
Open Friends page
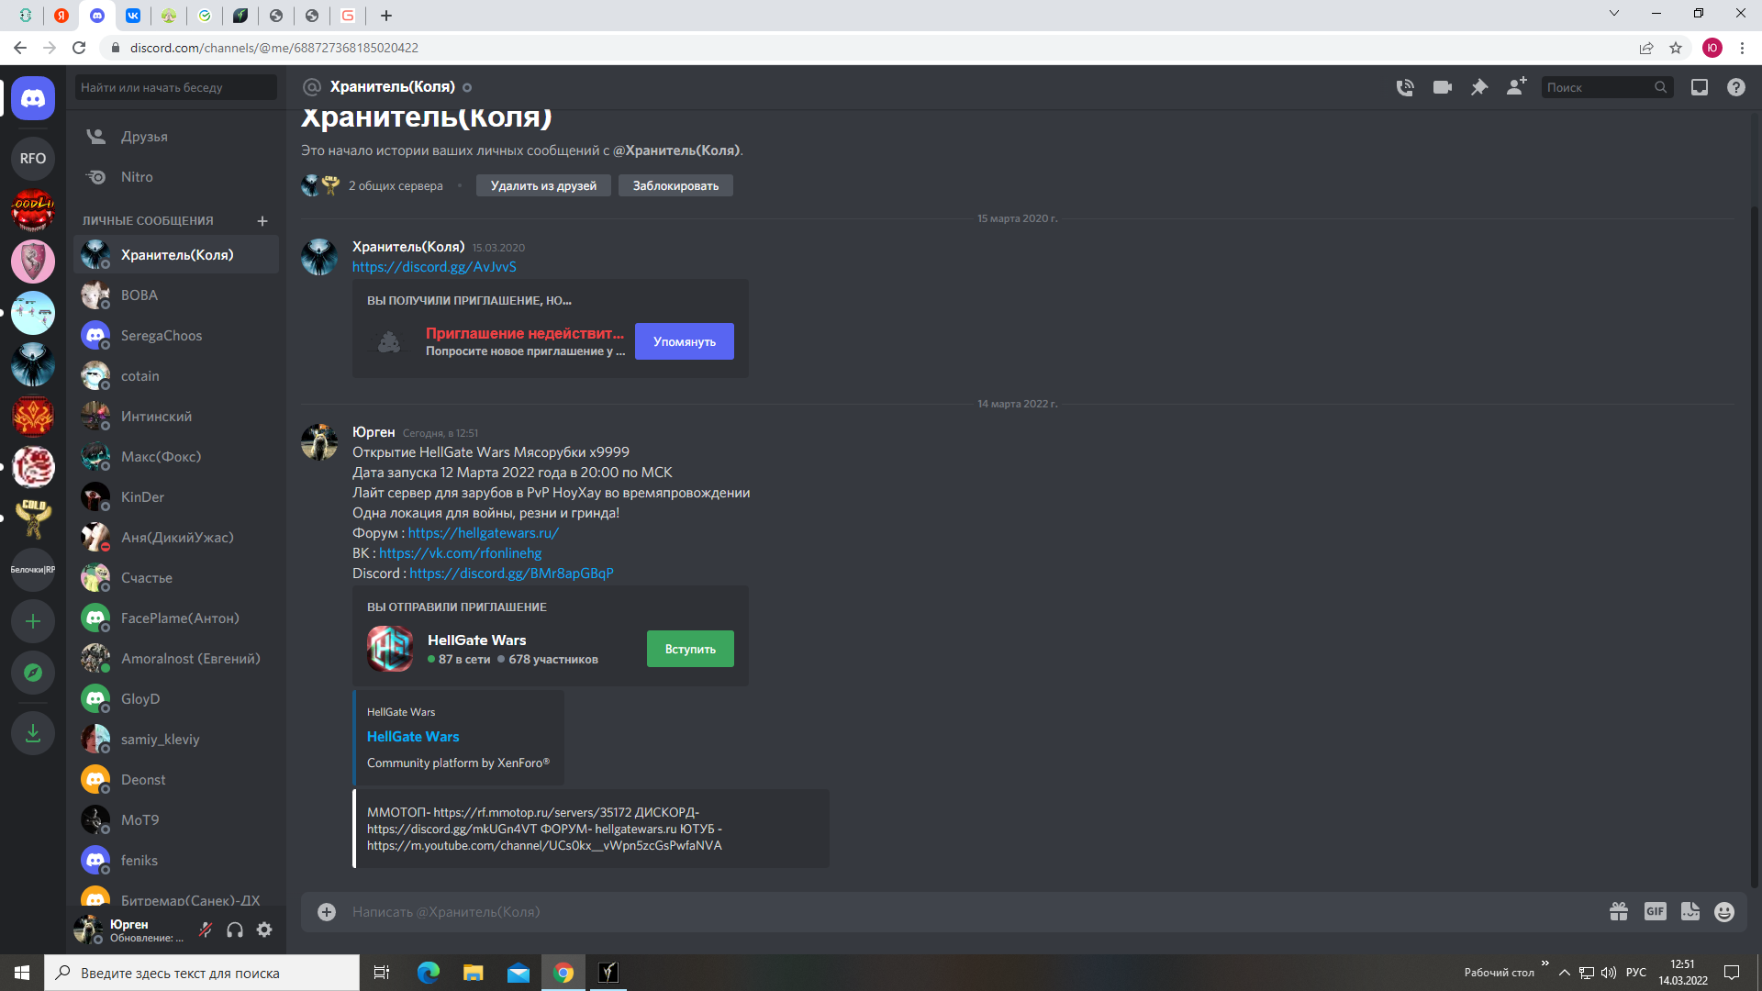tap(176, 137)
